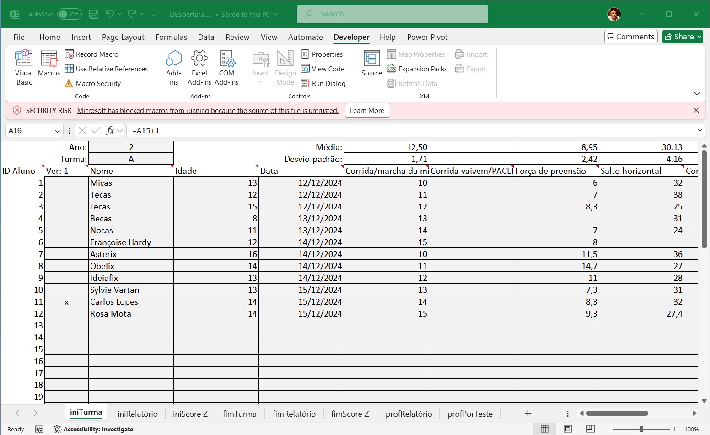Switch to the Home ribbon tab
This screenshot has width=710, height=435.
49,37
